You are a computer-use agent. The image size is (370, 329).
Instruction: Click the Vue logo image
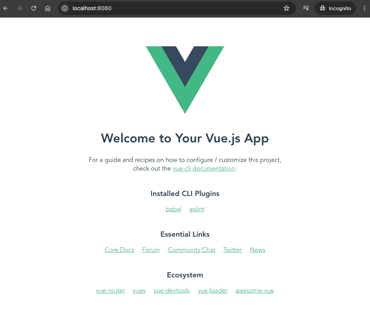coord(185,80)
